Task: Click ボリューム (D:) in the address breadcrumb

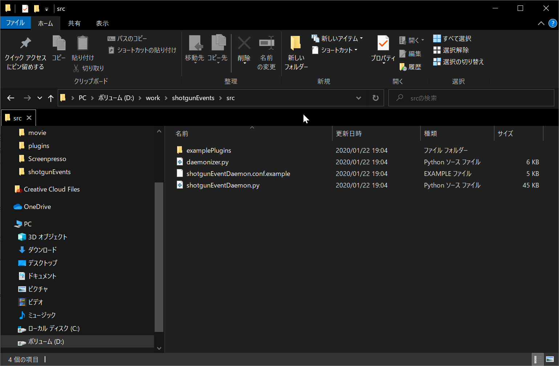Action: [116, 98]
